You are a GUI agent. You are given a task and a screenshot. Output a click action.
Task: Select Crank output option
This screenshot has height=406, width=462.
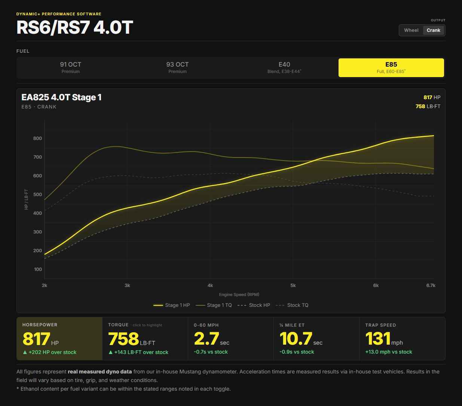click(x=434, y=30)
